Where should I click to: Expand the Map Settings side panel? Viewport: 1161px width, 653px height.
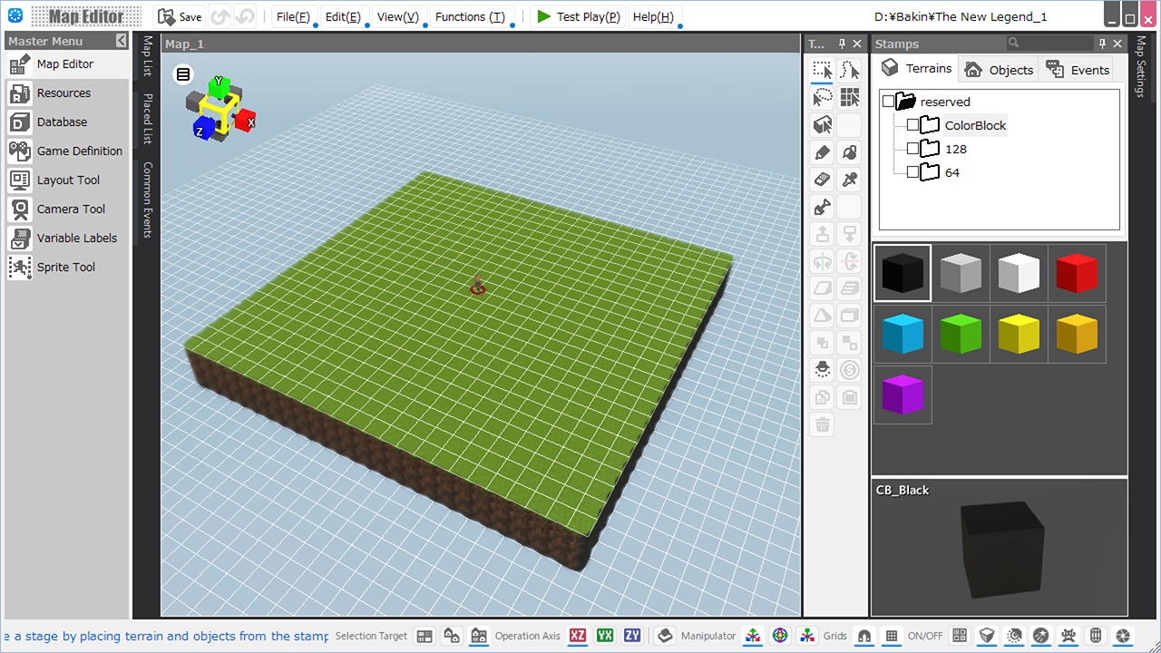coord(1140,68)
